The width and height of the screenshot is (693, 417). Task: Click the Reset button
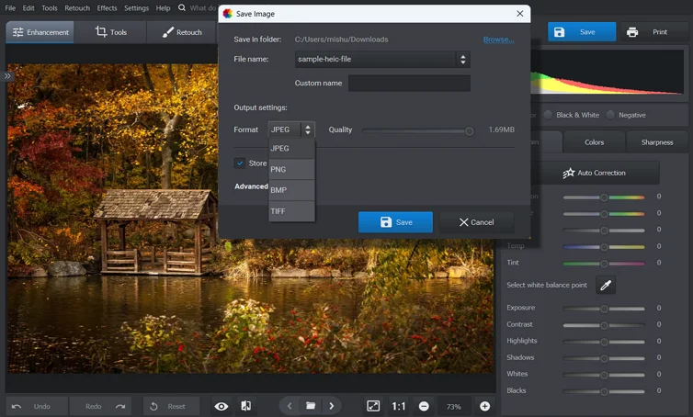tap(171, 406)
